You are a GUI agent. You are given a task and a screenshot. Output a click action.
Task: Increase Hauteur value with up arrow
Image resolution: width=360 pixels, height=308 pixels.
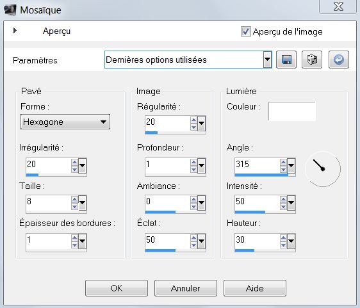pos(283,238)
